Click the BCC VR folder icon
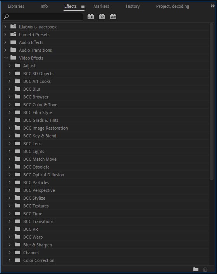This screenshot has width=217, height=274. [17, 229]
